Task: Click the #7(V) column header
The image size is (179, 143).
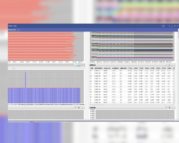Action: (164, 68)
